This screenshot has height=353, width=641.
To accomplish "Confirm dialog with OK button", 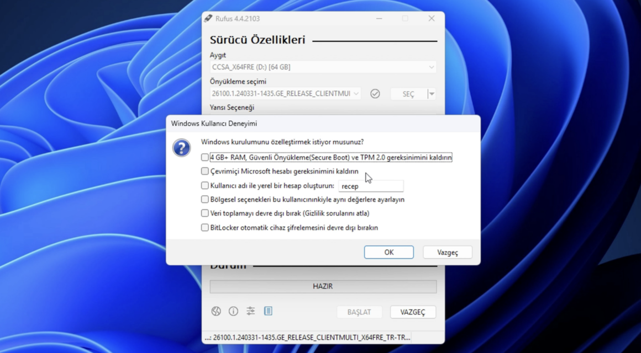I will pyautogui.click(x=389, y=252).
